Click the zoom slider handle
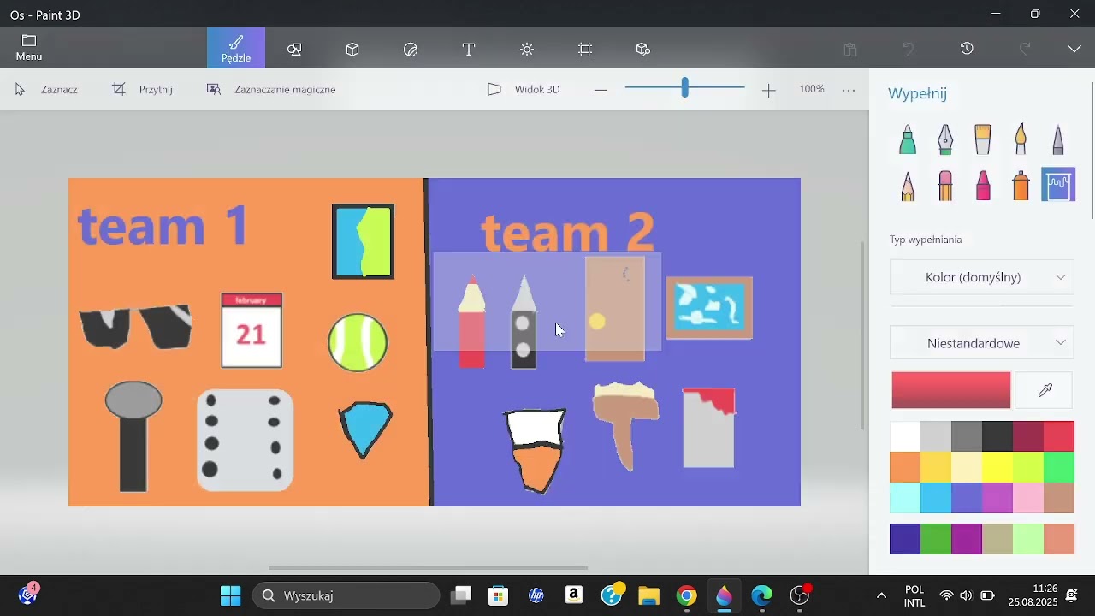 pos(685,87)
